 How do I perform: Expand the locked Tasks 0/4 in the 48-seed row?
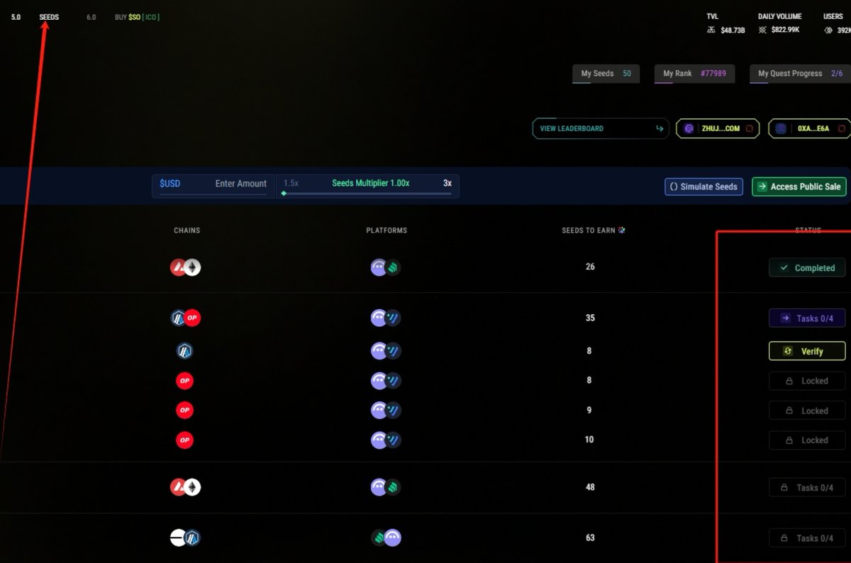[807, 488]
